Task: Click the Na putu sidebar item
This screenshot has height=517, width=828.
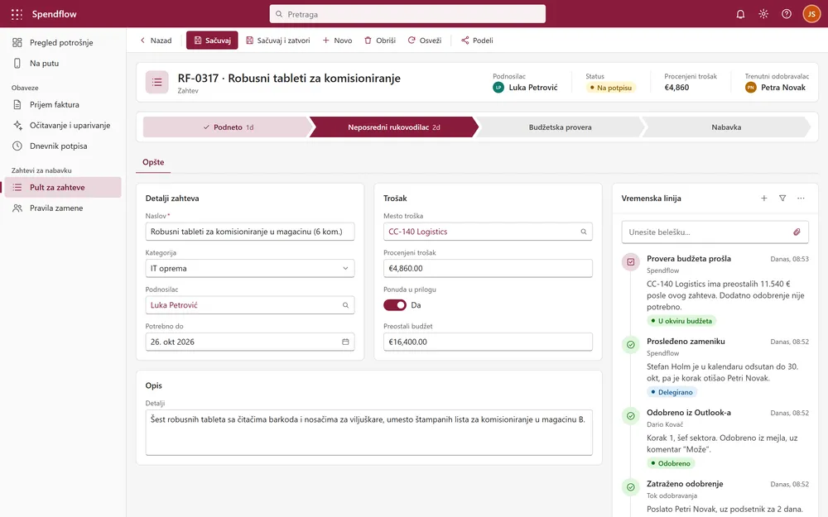Action: click(63, 64)
